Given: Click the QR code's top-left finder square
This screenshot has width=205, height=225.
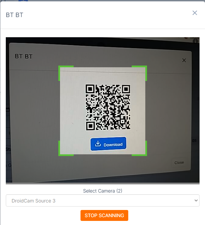Looking at the screenshot, I should pyautogui.click(x=90, y=89).
